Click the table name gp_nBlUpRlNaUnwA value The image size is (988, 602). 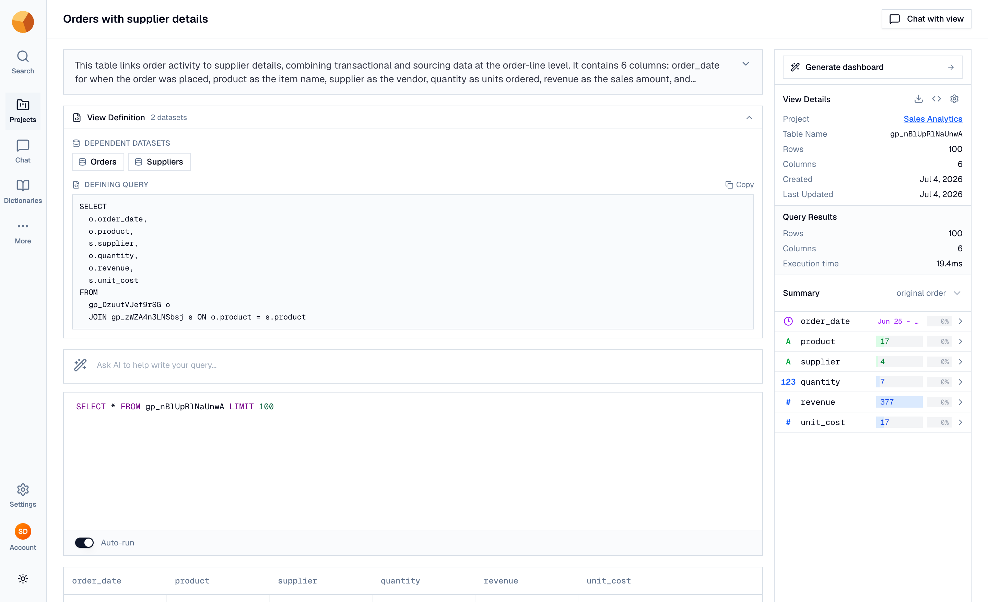pos(926,134)
